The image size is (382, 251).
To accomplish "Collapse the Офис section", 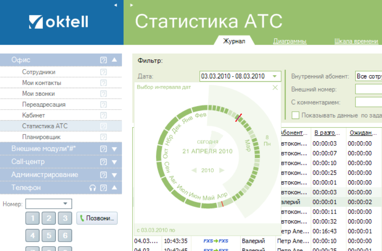I will coord(114,60).
